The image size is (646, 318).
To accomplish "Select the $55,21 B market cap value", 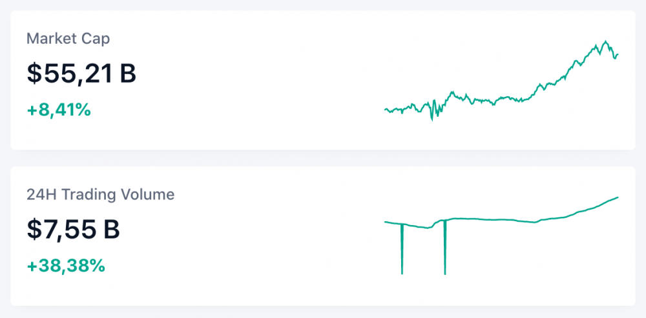I will (81, 74).
